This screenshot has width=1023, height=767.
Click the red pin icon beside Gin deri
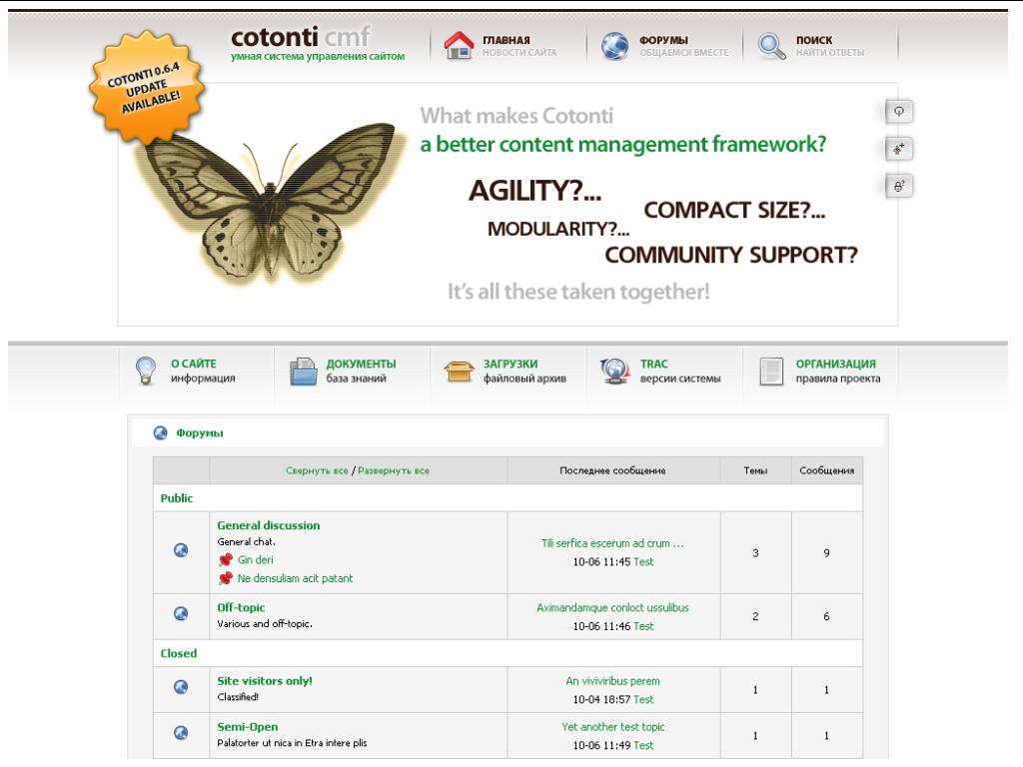pos(226,559)
